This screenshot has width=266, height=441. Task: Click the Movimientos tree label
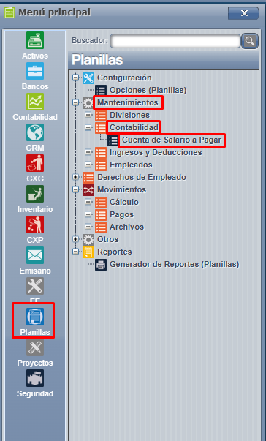(121, 189)
